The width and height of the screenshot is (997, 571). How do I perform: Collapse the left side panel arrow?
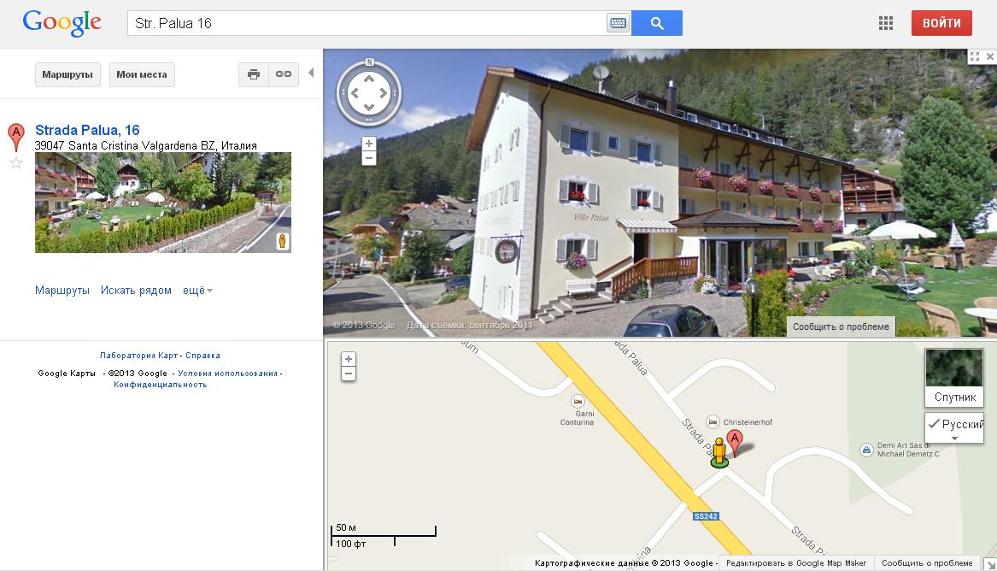pyautogui.click(x=311, y=73)
